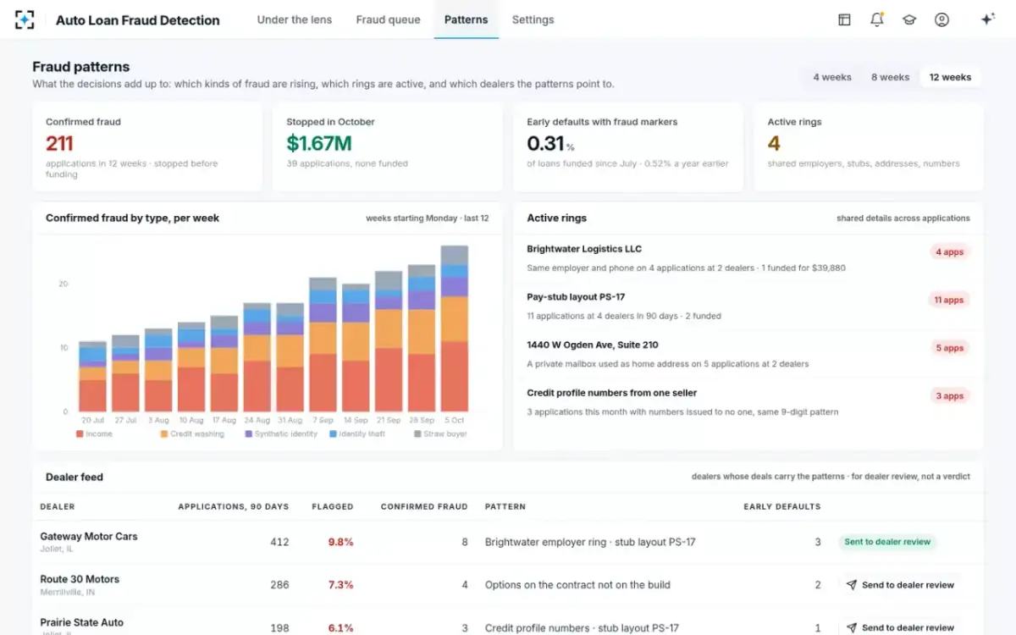Open the Pay-stub layout PS-17 ring

click(x=748, y=306)
